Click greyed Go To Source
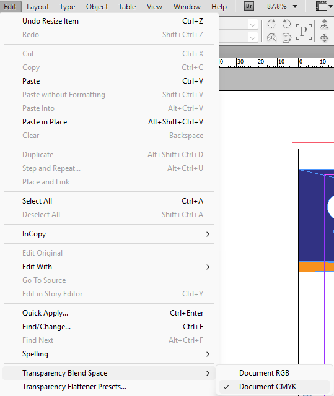 [109, 280]
